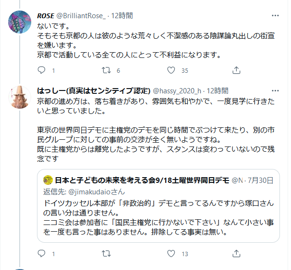This screenshot has height=270, width=291.
Task: Like ROSE's tweet
Action: click(x=171, y=70)
